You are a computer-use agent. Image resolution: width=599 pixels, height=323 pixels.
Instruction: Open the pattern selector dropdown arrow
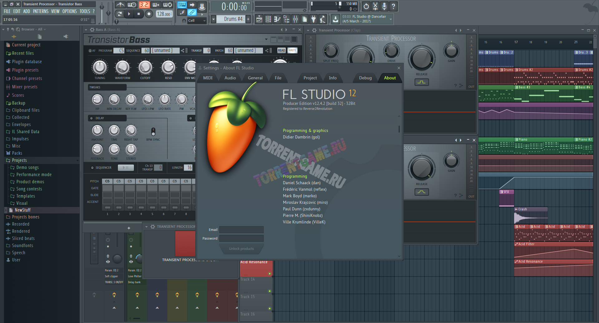pos(214,19)
